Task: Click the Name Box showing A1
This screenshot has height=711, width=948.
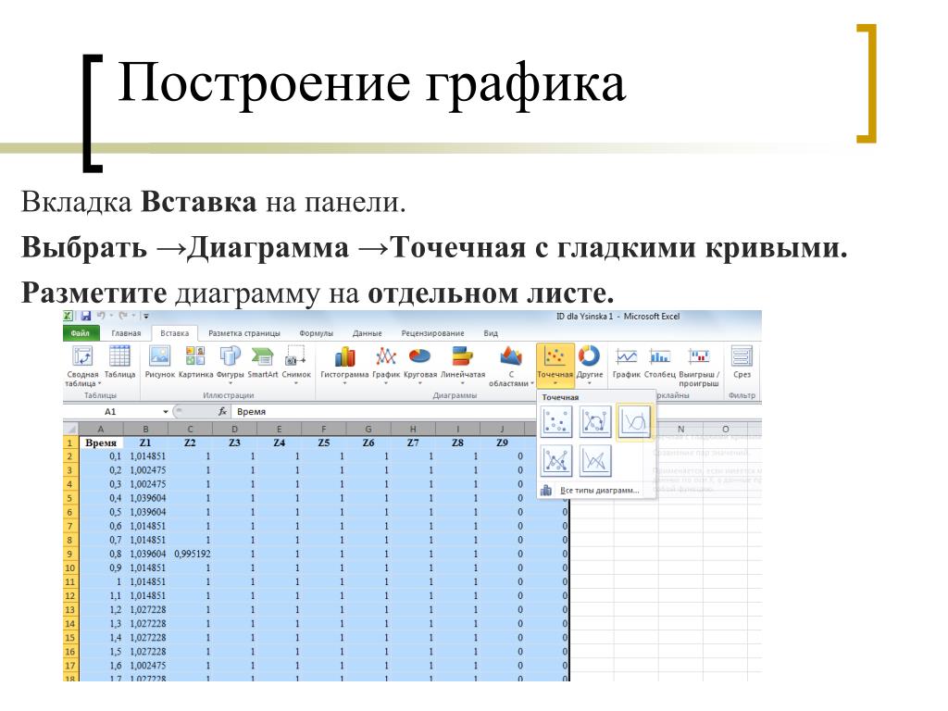Action: [x=113, y=412]
